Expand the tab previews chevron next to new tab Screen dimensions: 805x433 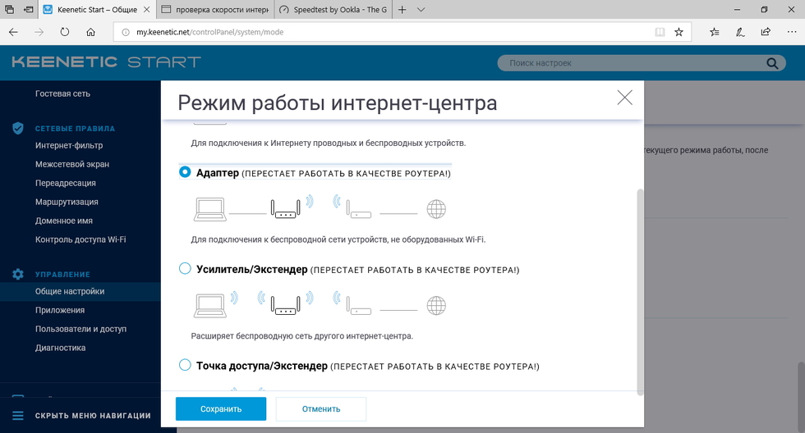click(x=421, y=10)
